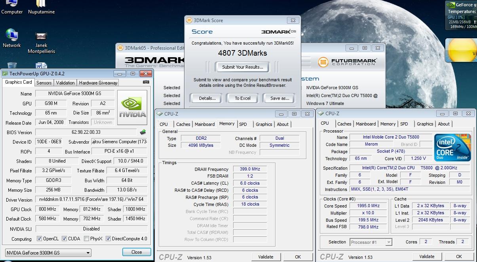Viewport: 477px width, 262px height.
Task: Click Validate in CPU-Z Memory window
Action: [x=266, y=257]
